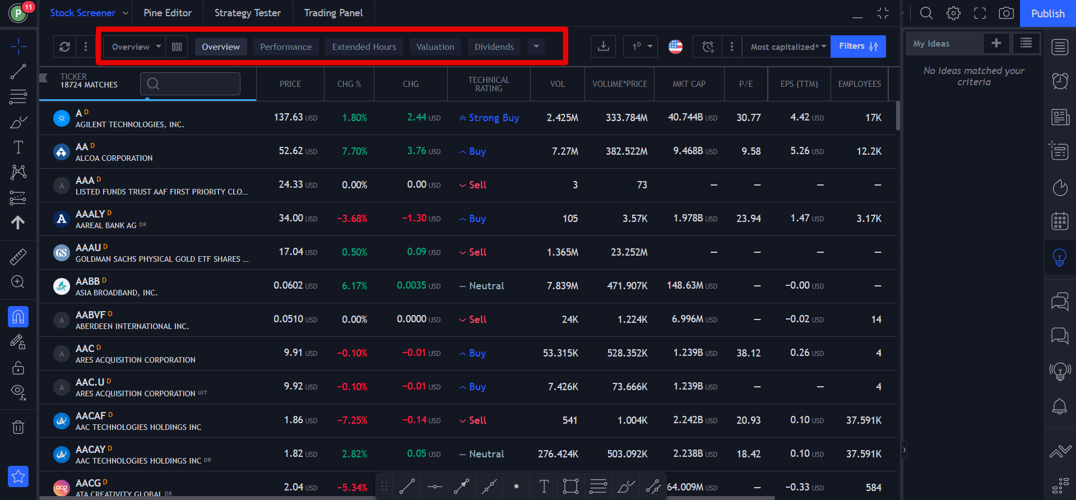1076x500 pixels.
Task: Switch ideas list view icon
Action: tap(1026, 43)
